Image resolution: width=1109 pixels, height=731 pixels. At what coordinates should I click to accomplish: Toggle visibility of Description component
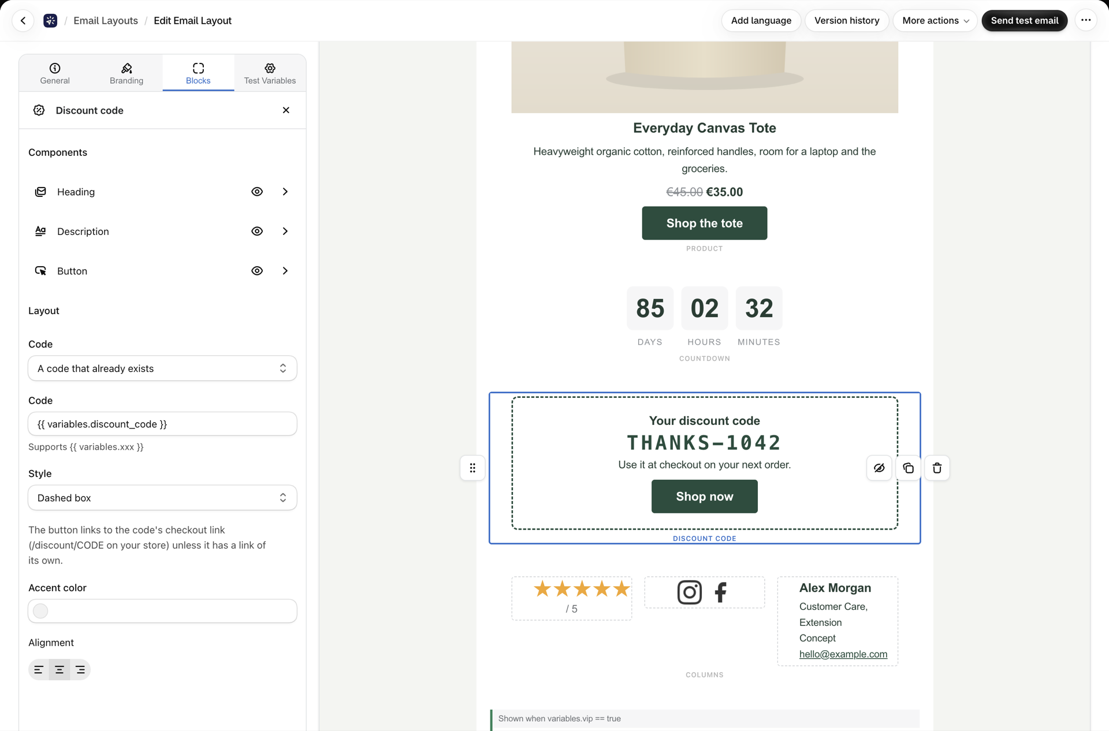[257, 231]
